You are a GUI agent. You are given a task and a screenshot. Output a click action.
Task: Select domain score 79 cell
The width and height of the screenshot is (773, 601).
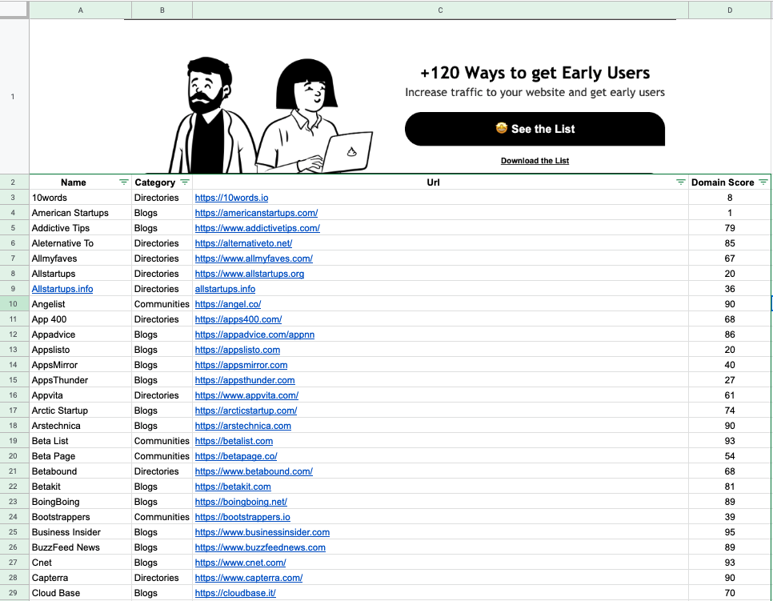(730, 228)
